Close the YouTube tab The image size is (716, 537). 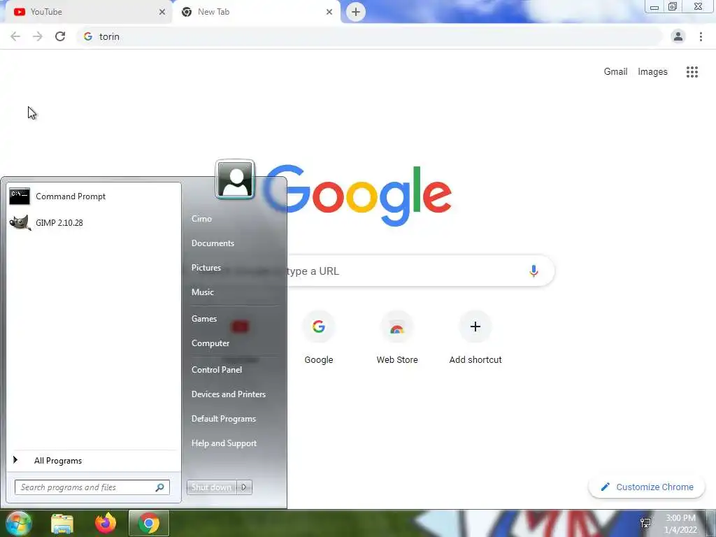pos(162,12)
